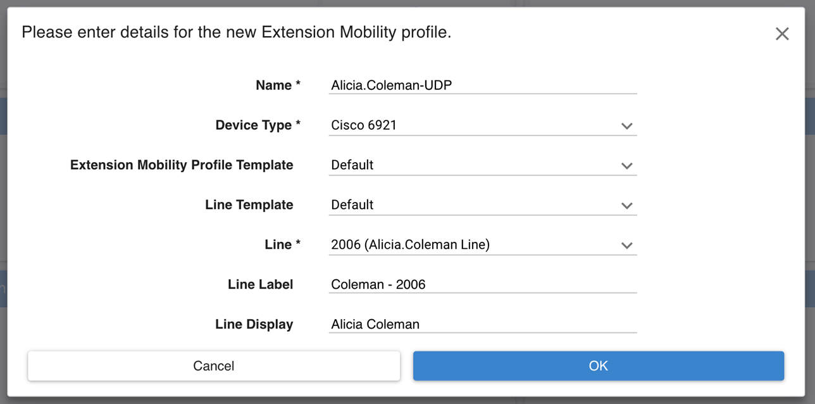Click the Line Template label text

pyautogui.click(x=249, y=205)
